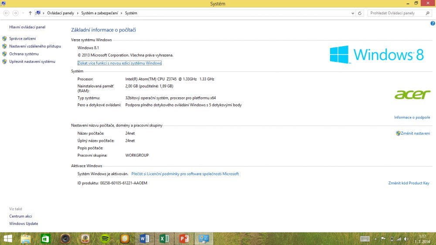Open Windows Update link

pos(24,224)
